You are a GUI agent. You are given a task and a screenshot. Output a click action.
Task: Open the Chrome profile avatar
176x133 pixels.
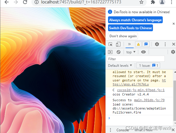point(162,2)
